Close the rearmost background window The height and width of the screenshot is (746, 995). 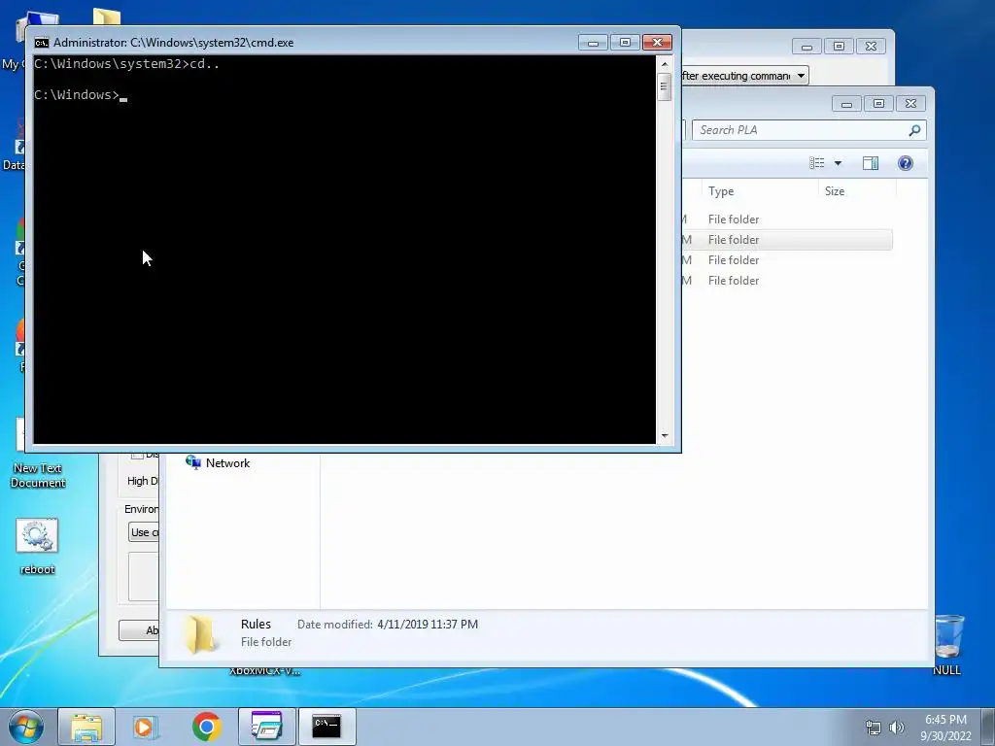coord(871,47)
